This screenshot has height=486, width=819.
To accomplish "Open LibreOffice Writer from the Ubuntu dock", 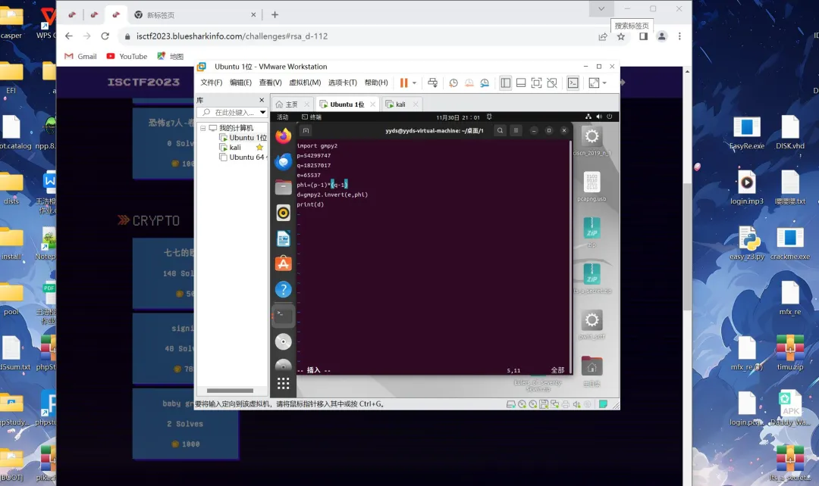I will point(283,238).
